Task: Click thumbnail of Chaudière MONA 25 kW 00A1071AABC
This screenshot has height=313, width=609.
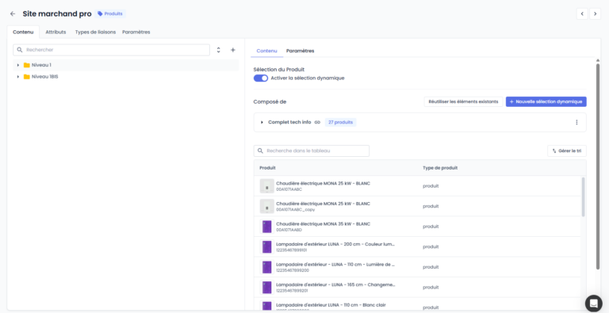Action: click(x=266, y=186)
